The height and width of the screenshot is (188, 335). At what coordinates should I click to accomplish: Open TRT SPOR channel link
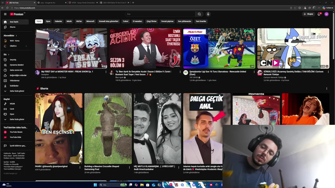(x=194, y=78)
